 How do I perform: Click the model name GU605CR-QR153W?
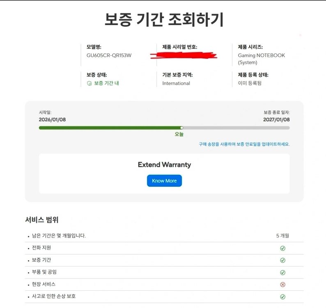(109, 55)
